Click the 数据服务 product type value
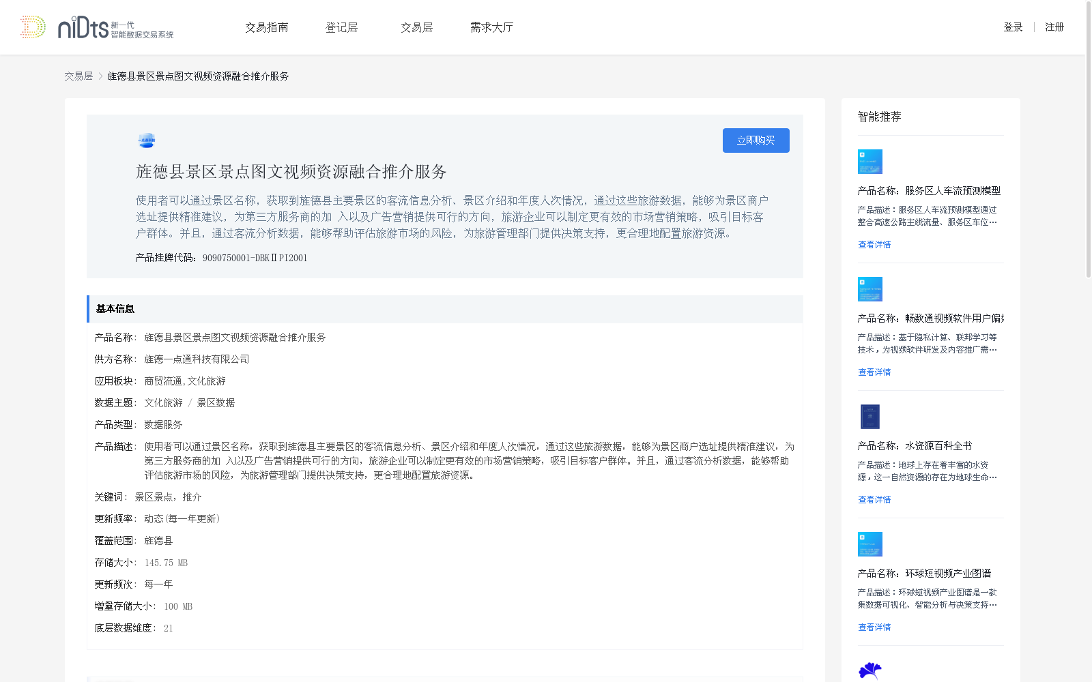This screenshot has height=682, width=1092. tap(163, 425)
